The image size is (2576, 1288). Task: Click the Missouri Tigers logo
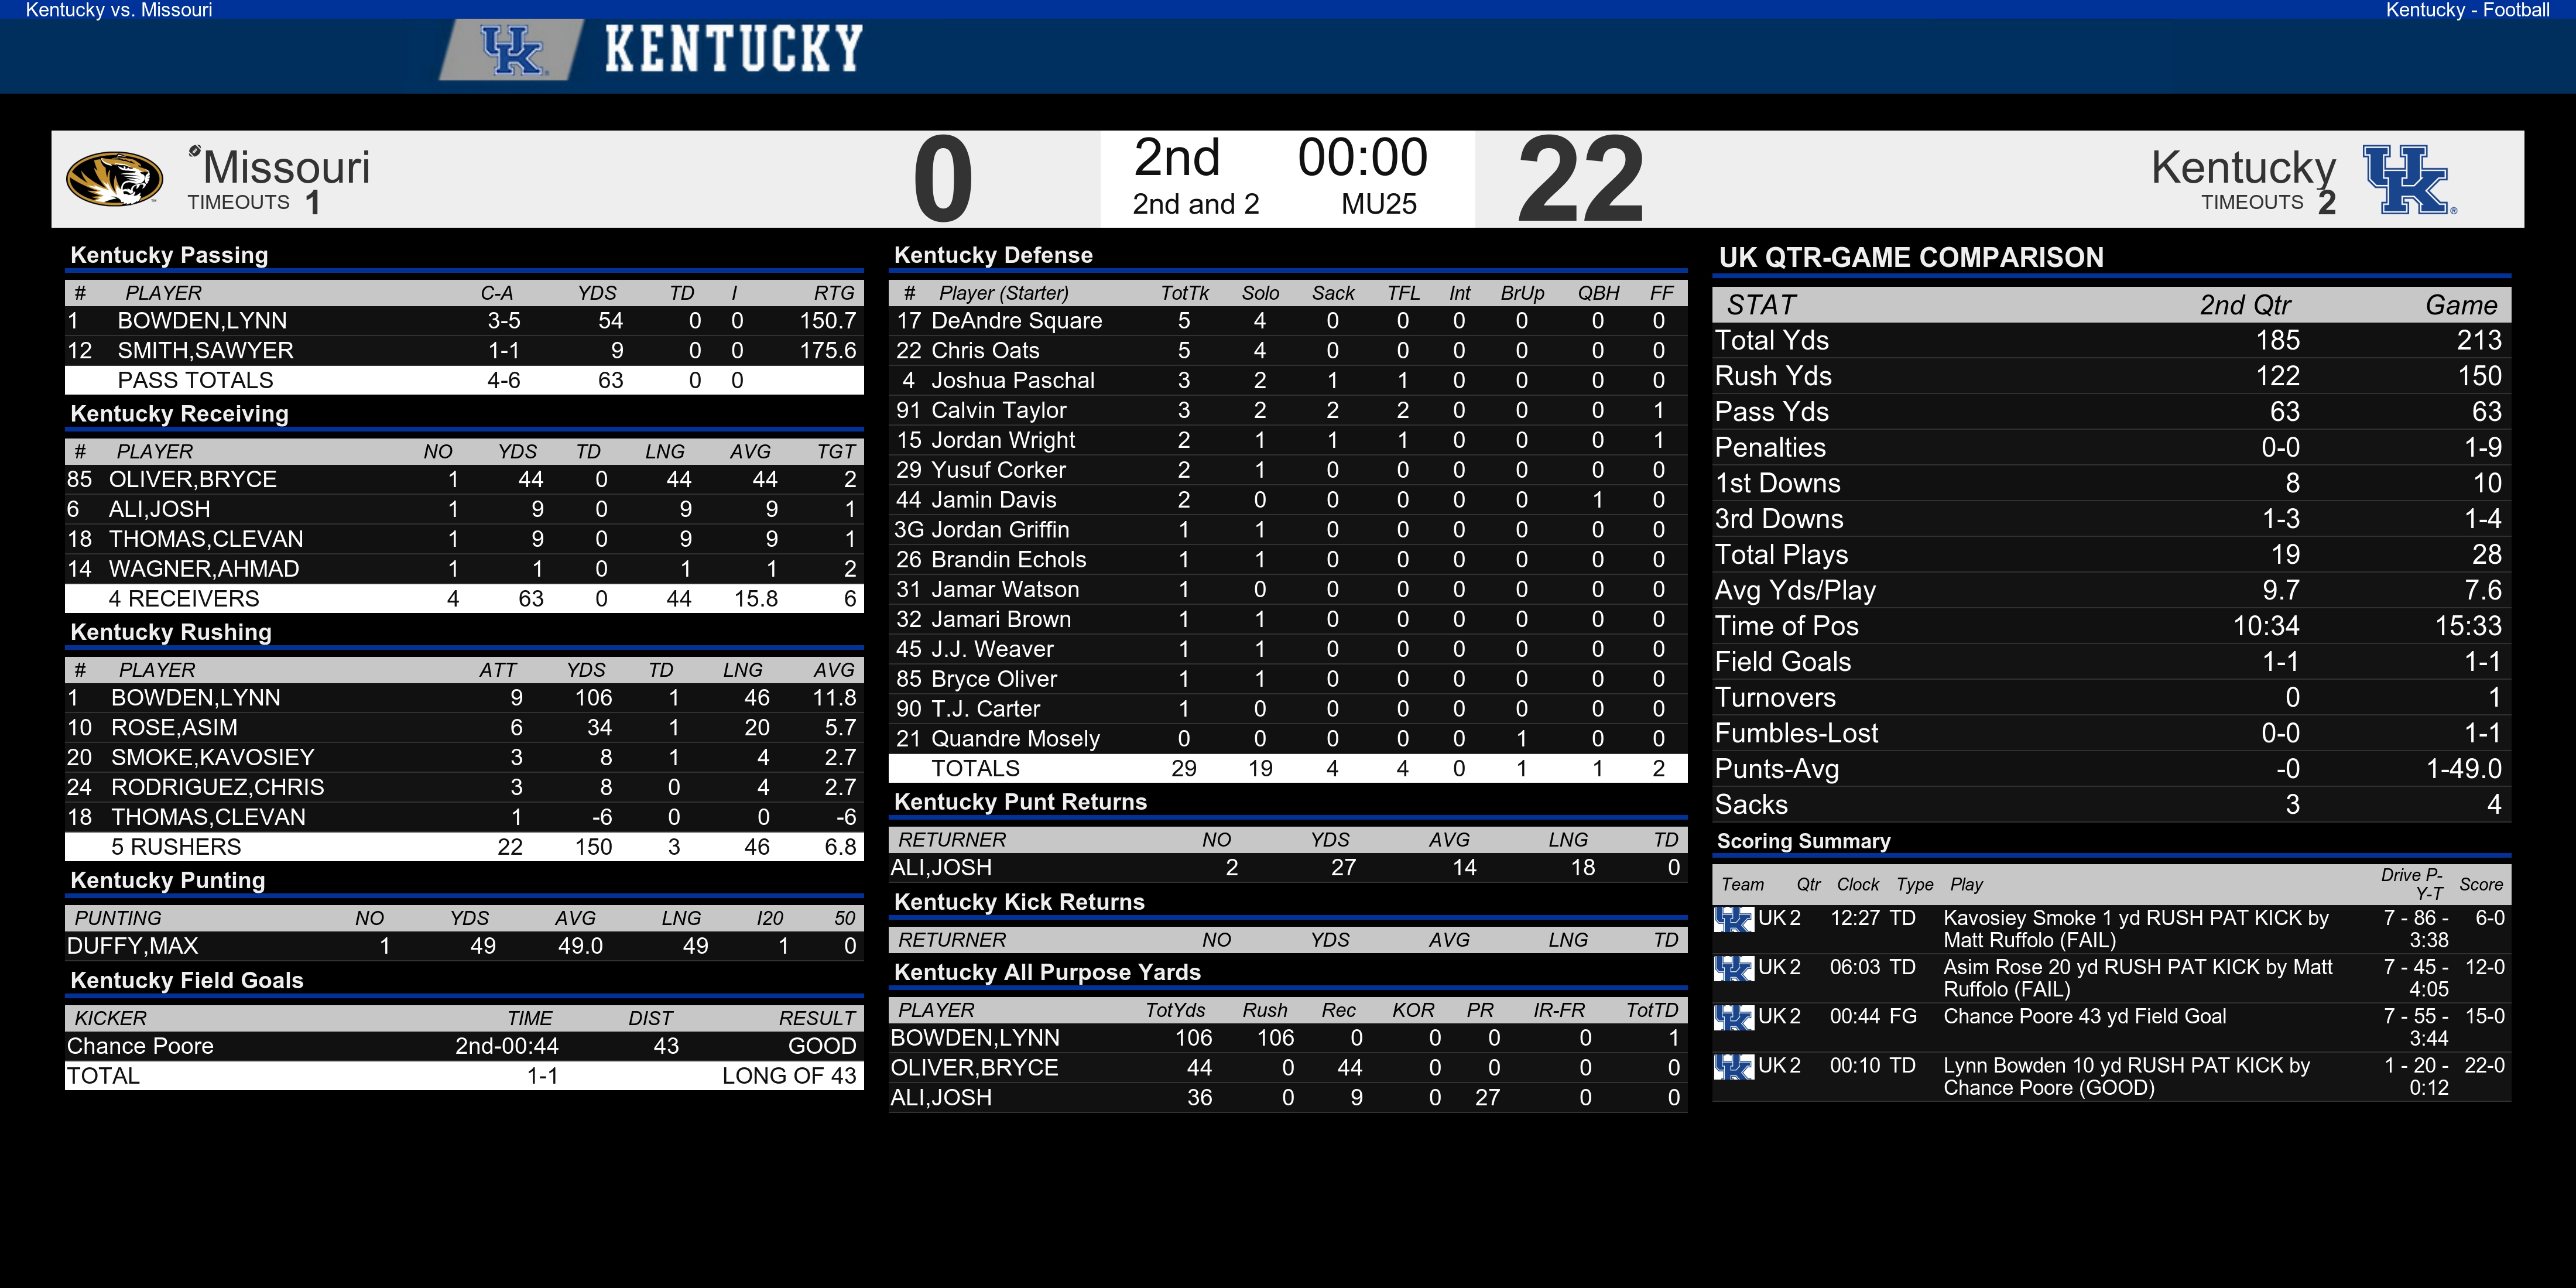[114, 179]
